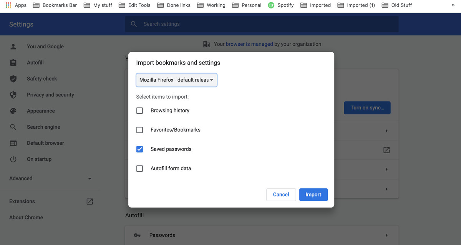Click the Apps grid icon in bookmarks bar
461x245 pixels.
coord(8,5)
